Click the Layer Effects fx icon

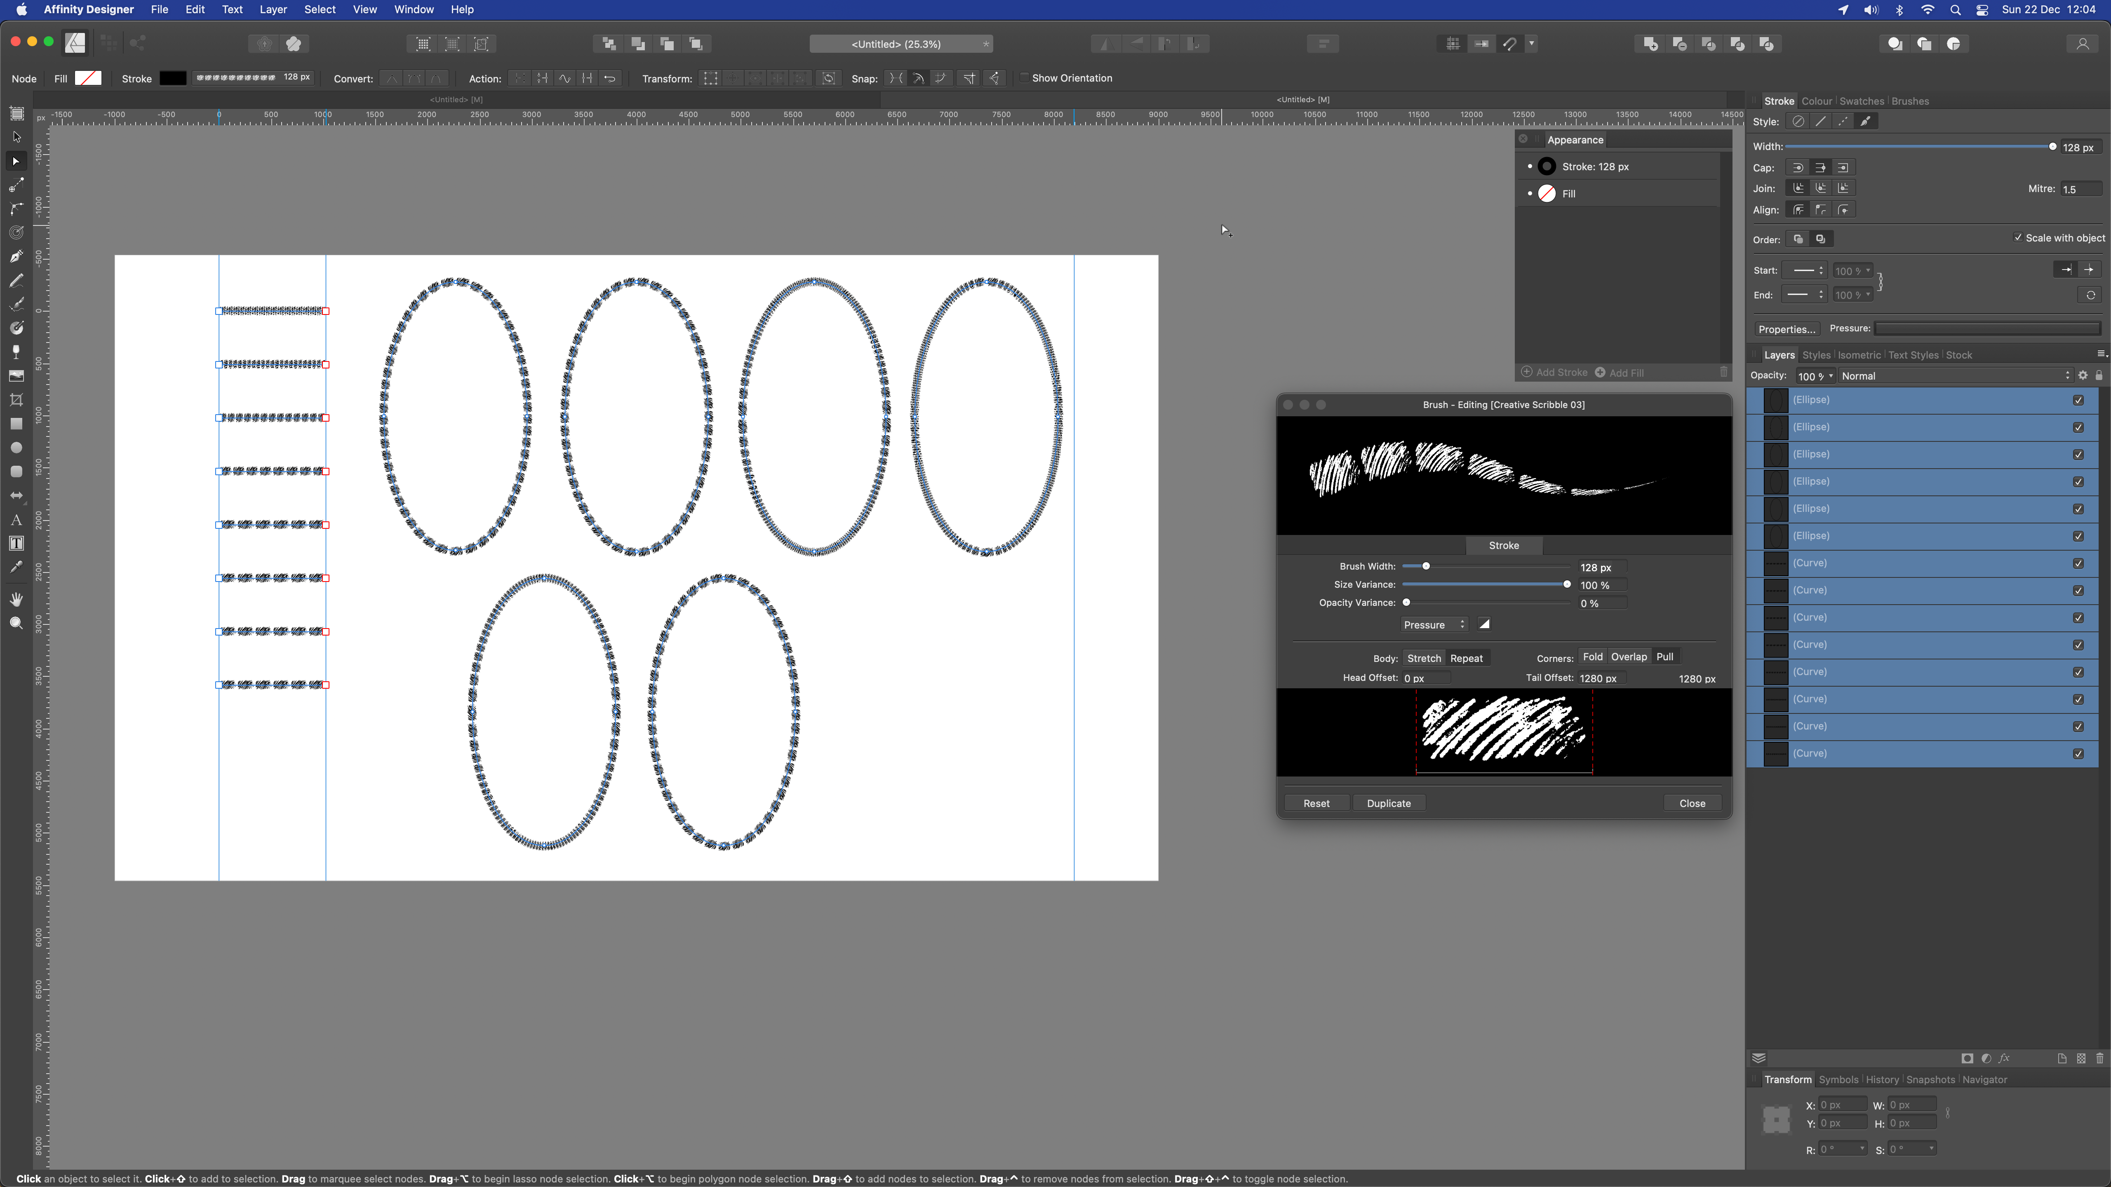click(x=2005, y=1058)
